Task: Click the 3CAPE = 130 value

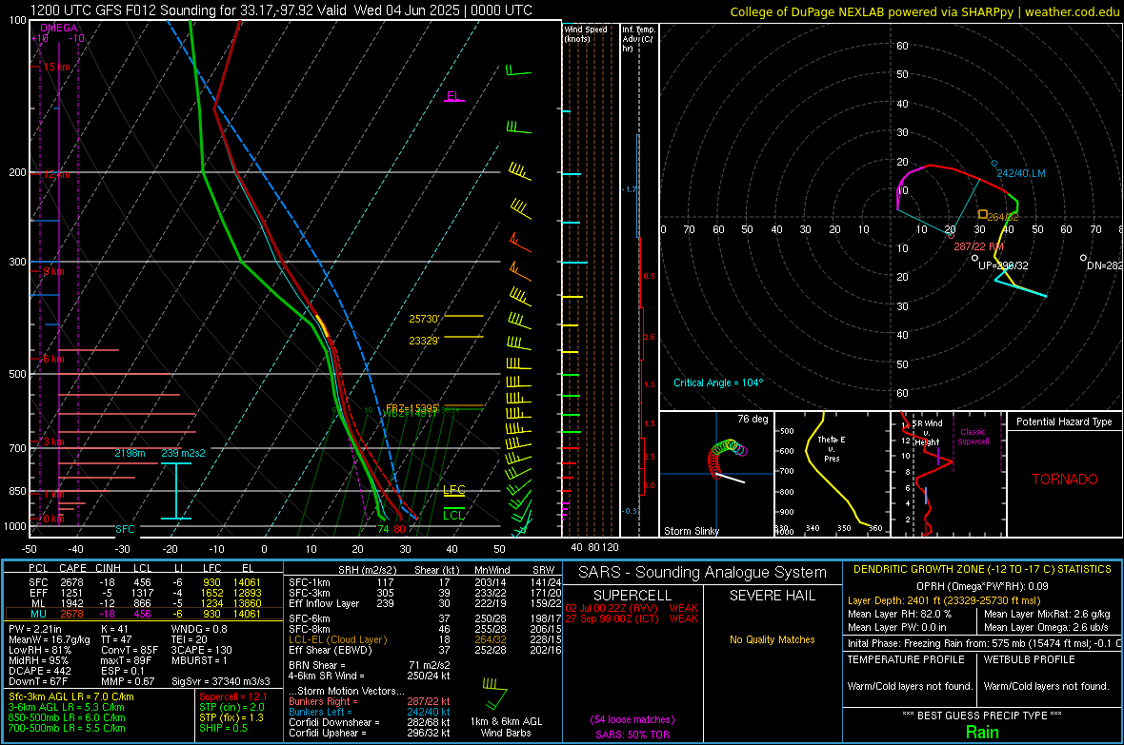Action: [202, 650]
